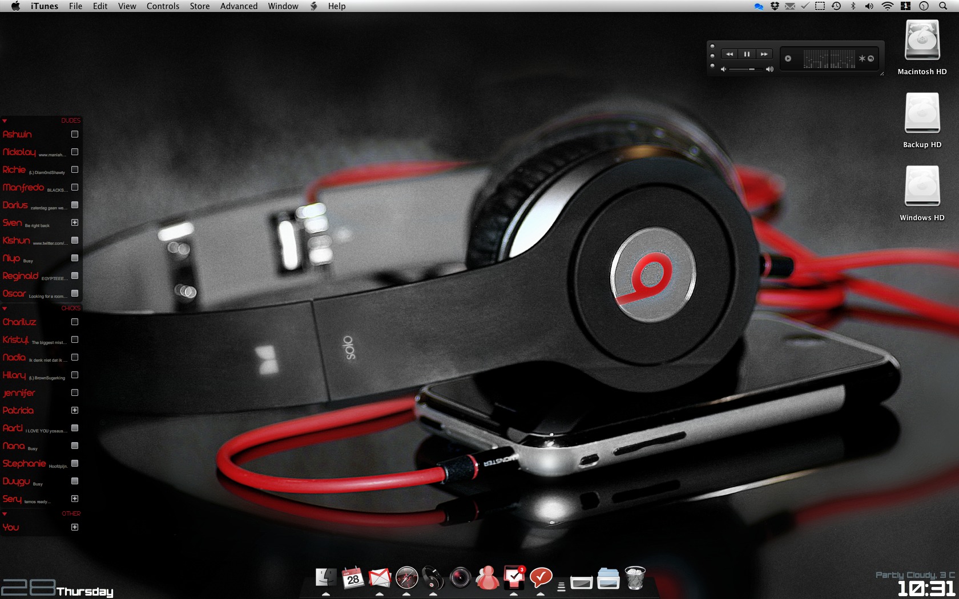Open the scripts menu icon beside Window
This screenshot has height=599, width=959.
313,6
